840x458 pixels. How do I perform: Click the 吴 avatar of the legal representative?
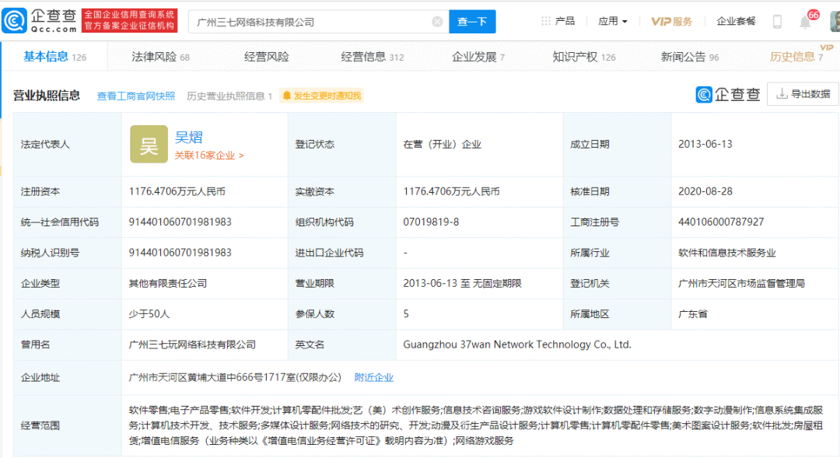coord(149,145)
